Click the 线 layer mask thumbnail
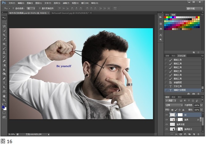 point(180,115)
